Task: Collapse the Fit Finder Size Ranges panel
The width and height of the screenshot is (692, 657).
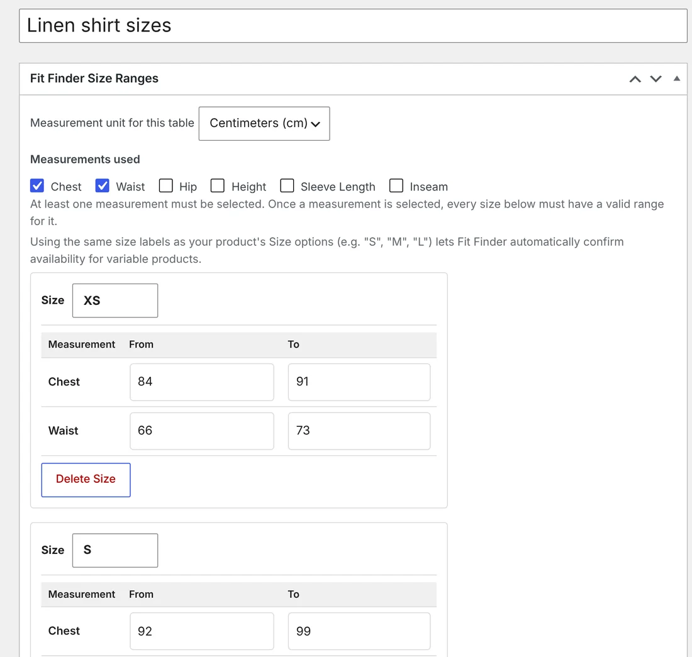Action: [x=676, y=79]
